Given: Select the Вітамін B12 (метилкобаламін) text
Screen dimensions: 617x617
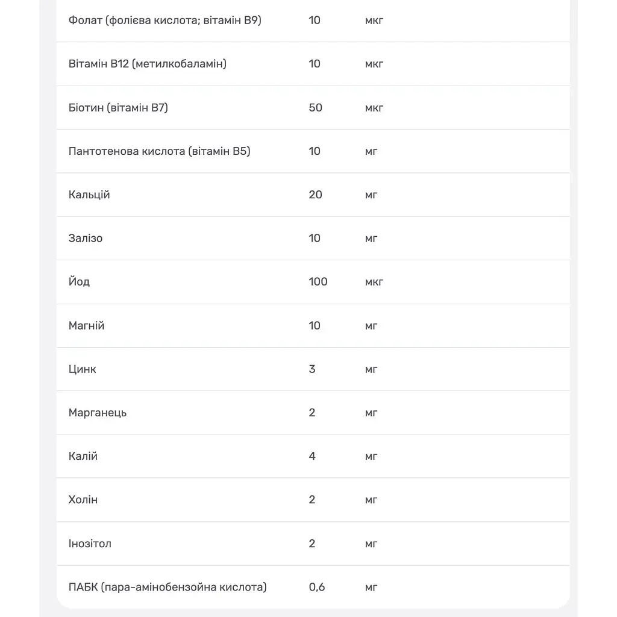Looking at the screenshot, I should click(x=148, y=64).
